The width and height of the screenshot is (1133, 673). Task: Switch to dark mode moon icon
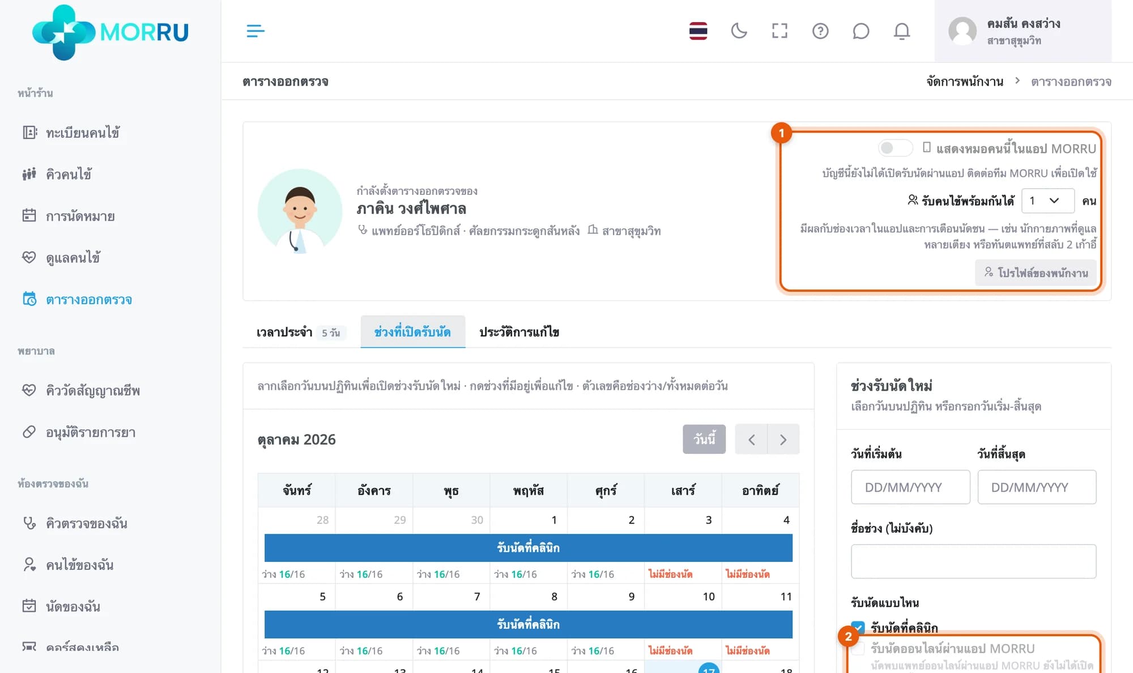739,31
